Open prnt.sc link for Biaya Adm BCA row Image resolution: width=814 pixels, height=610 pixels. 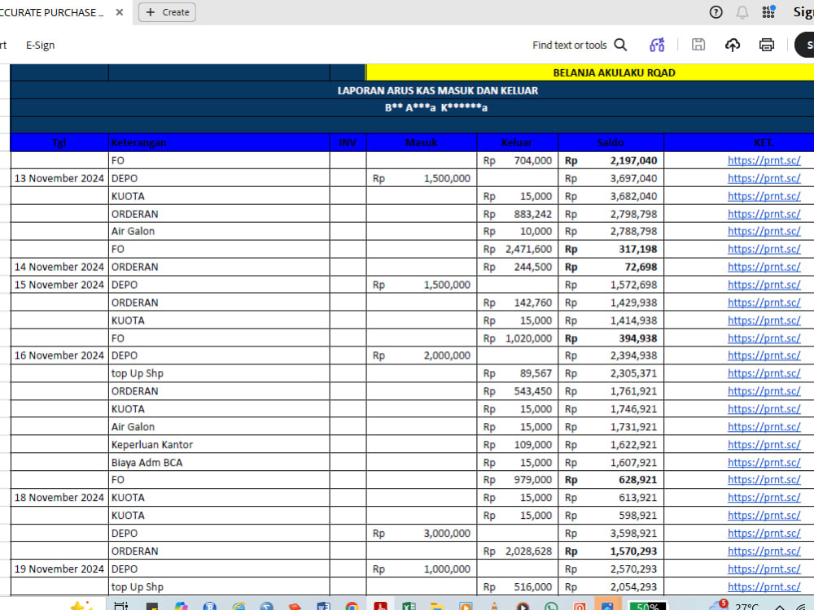[764, 462]
